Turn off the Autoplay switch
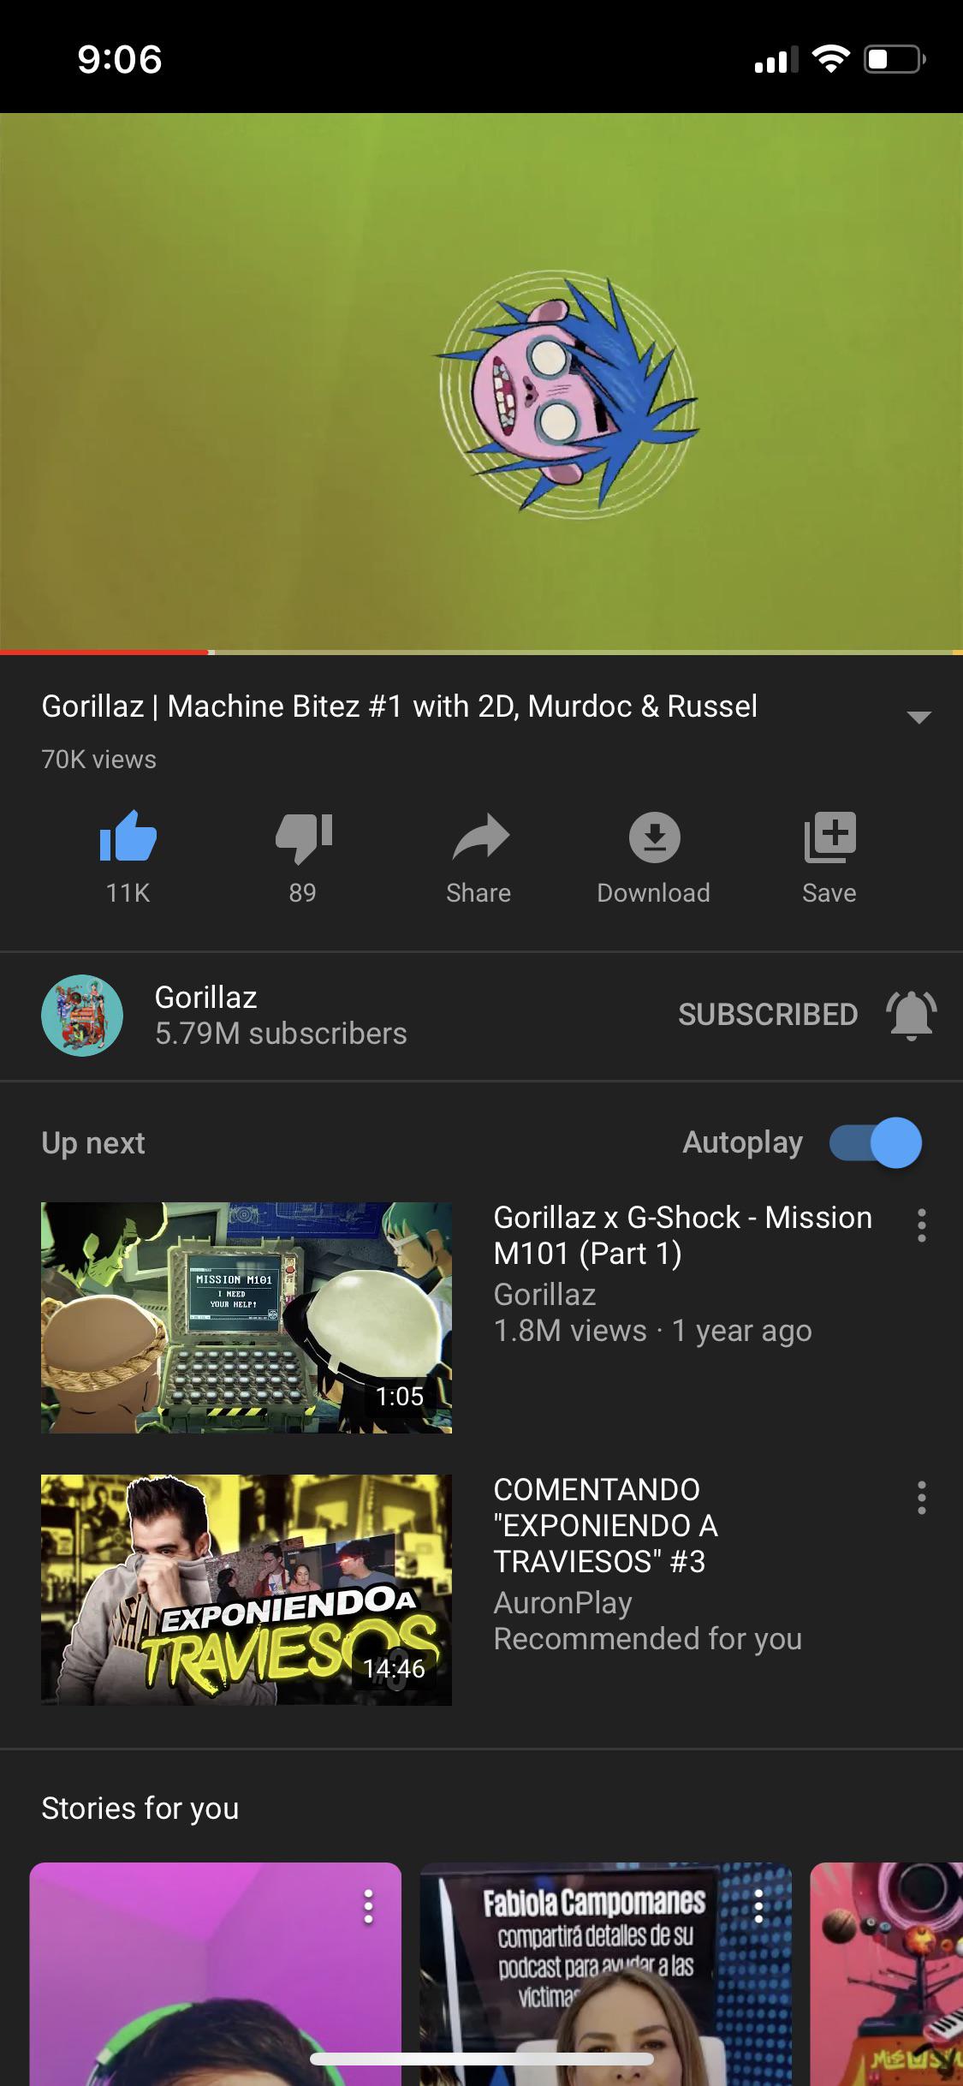 click(x=875, y=1142)
